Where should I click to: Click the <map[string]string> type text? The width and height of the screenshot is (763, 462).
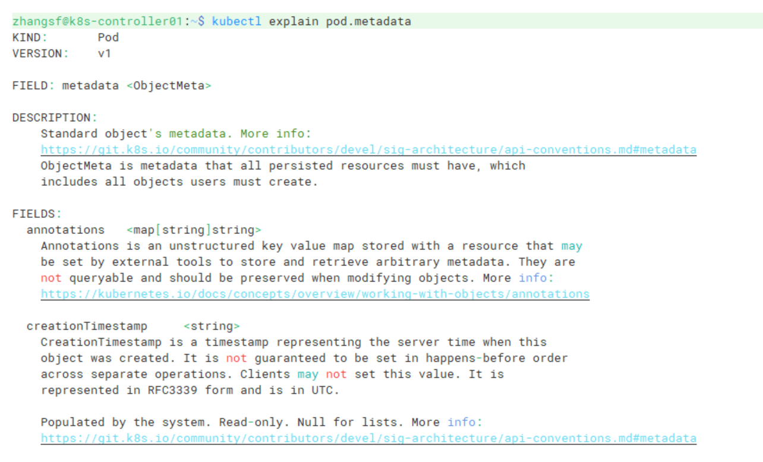point(194,230)
